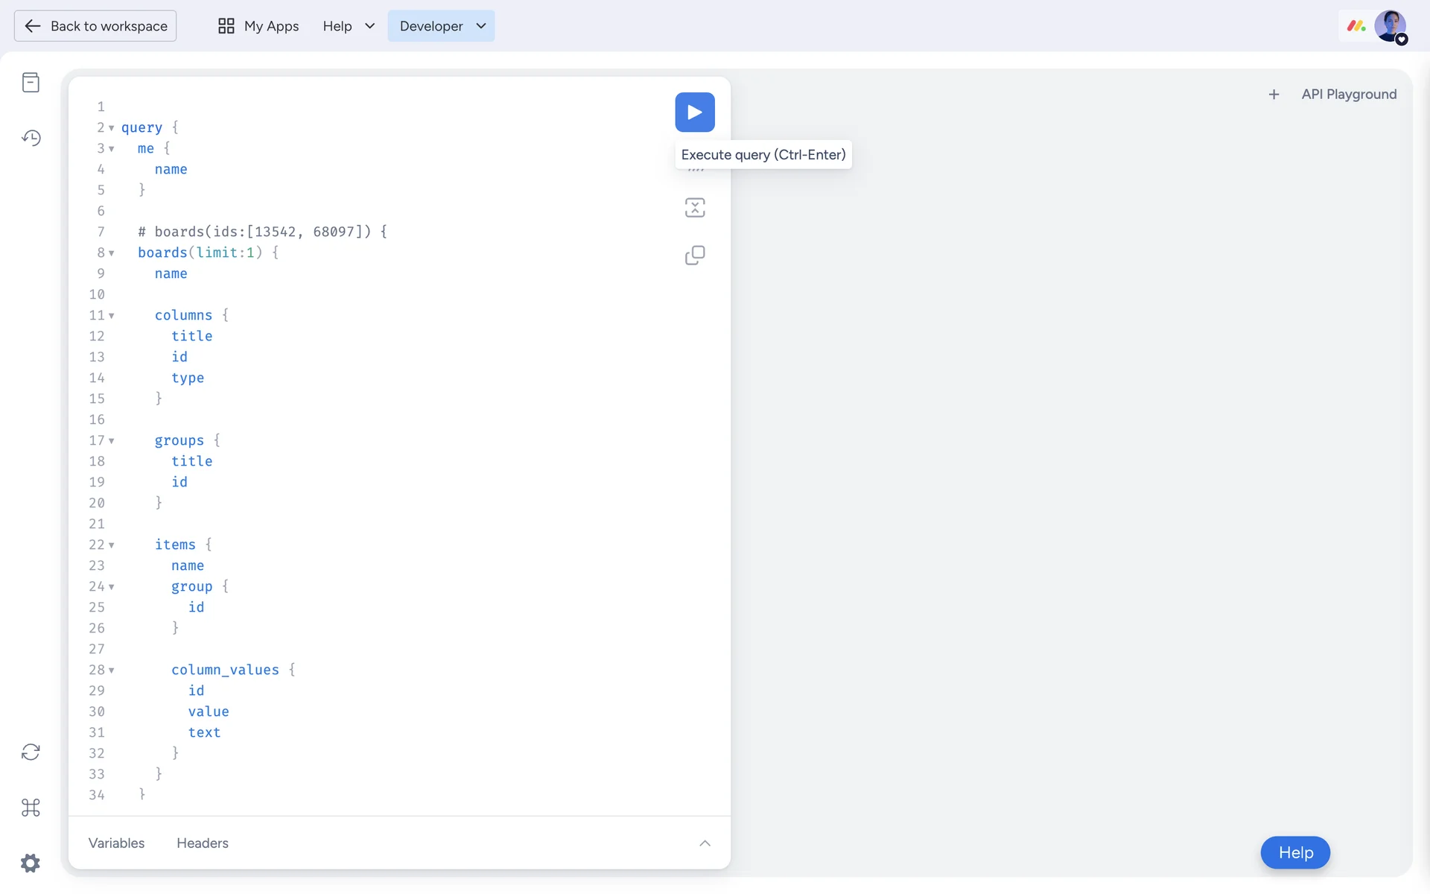This screenshot has height=894, width=1430.
Task: Add a new tab with plus icon
Action: [1274, 95]
